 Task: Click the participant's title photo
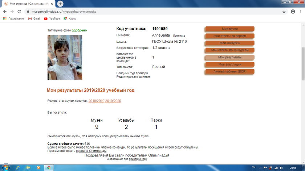click(65, 57)
